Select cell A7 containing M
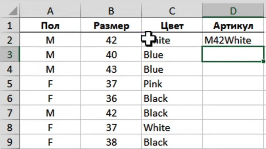Image resolution: width=266 pixels, height=149 pixels. pyautogui.click(x=50, y=113)
